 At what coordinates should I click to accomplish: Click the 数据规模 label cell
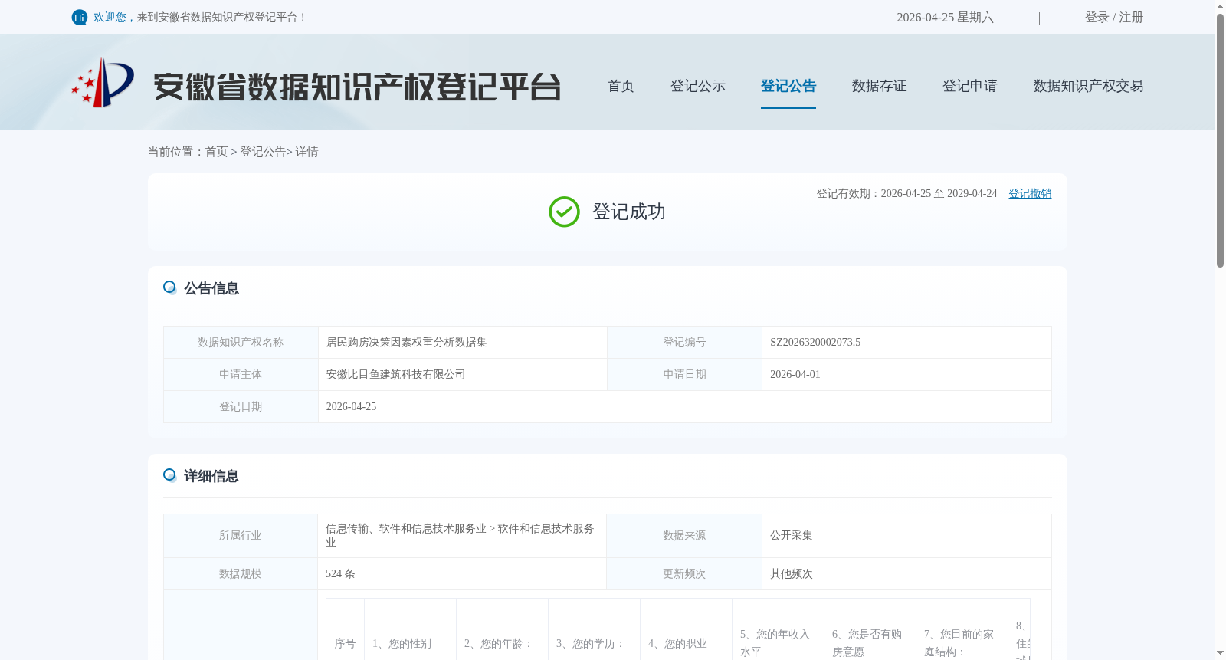[x=241, y=574]
